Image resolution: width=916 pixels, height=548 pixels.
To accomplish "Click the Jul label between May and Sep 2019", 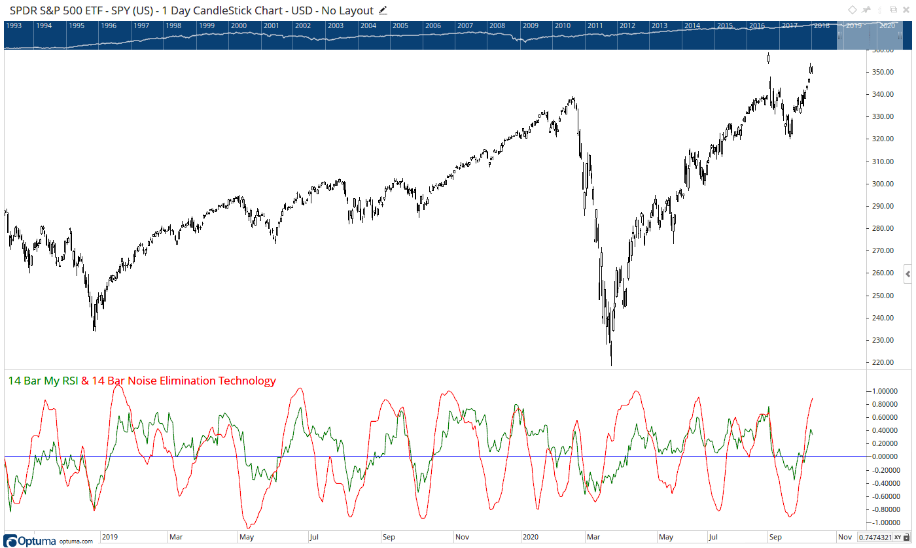I will pos(315,537).
